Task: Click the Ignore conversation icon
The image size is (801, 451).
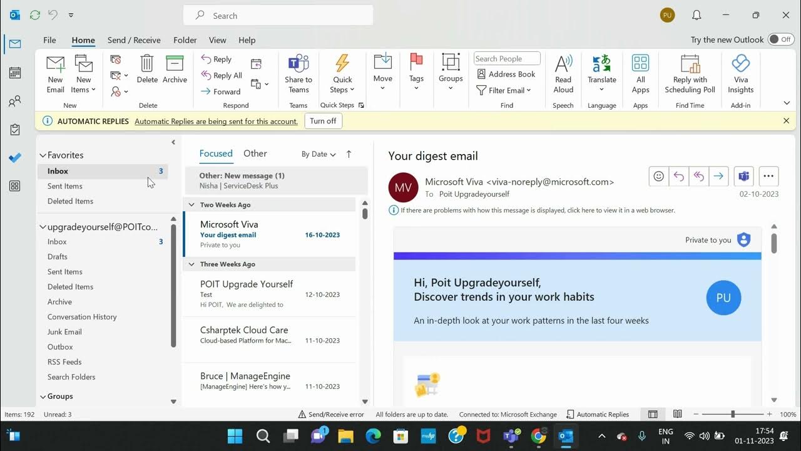Action: coord(115,60)
